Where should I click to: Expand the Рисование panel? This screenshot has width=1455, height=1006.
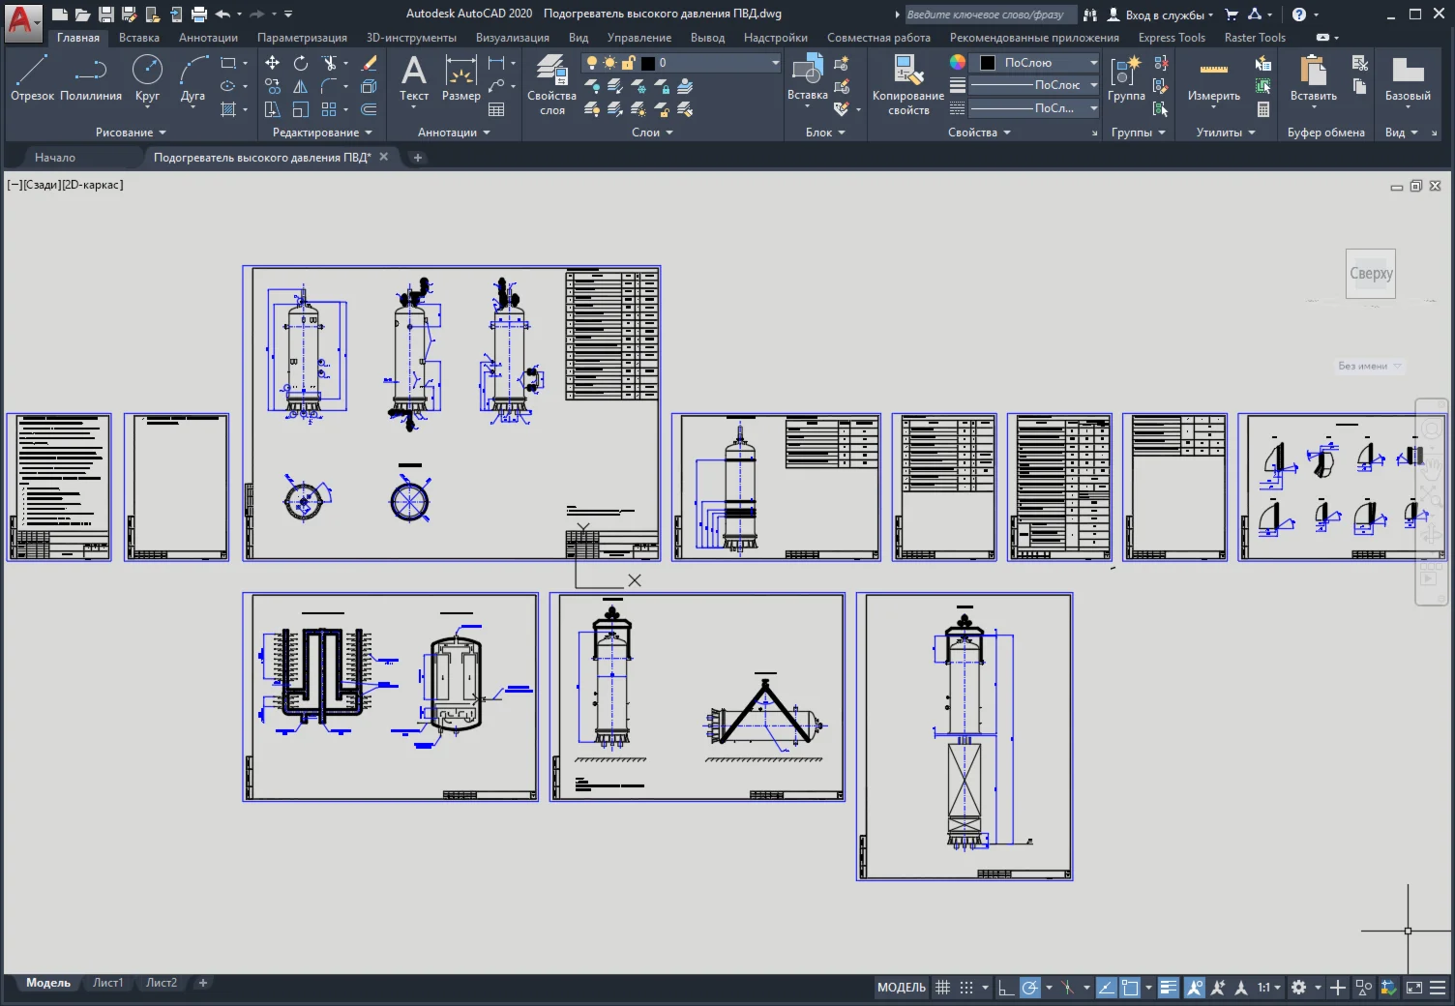131,133
